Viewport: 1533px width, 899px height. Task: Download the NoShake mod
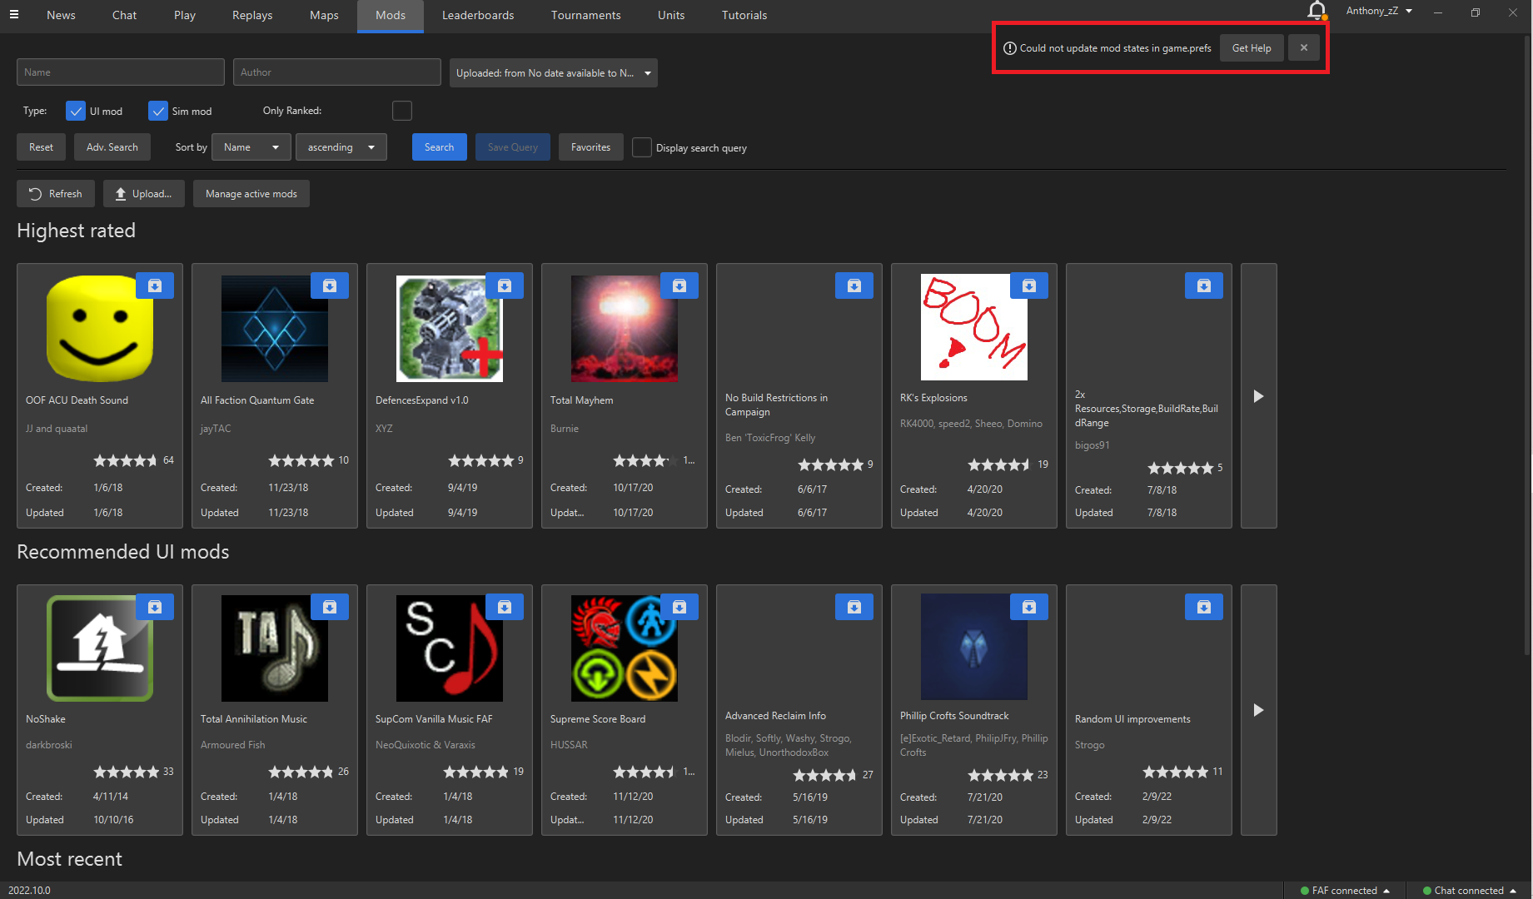(155, 607)
